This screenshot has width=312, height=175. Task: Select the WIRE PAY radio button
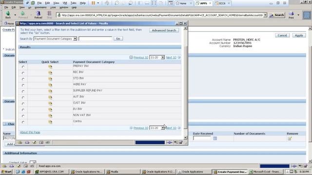pyautogui.click(x=23, y=86)
